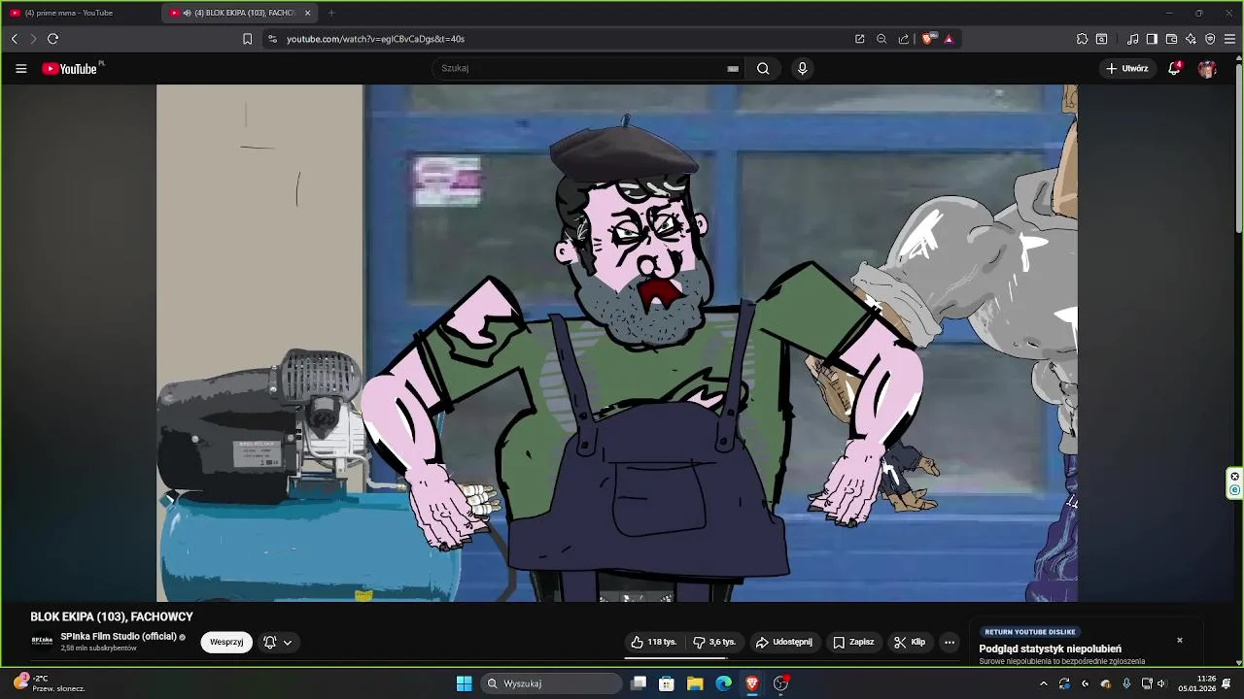Open the Leo AI sparkle icon
This screenshot has width=1244, height=699.
coord(1191,39)
